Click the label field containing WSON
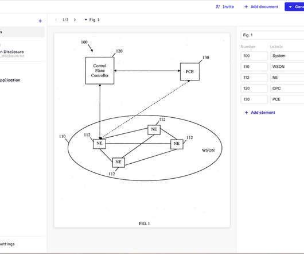The height and width of the screenshot is (254, 304). tap(287, 67)
